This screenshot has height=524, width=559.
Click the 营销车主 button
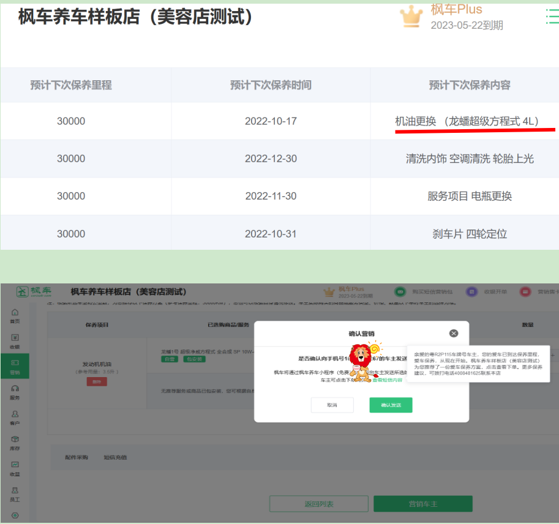pos(423,504)
